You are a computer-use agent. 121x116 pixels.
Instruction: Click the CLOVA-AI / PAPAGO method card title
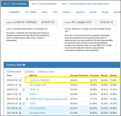[25, 22]
